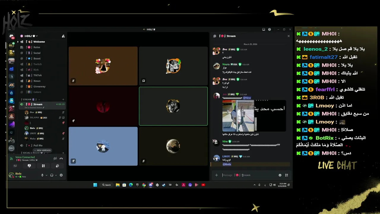Viewport: 380px width, 214px height.
Task: Open Steam from the taskbar
Action: point(164,185)
